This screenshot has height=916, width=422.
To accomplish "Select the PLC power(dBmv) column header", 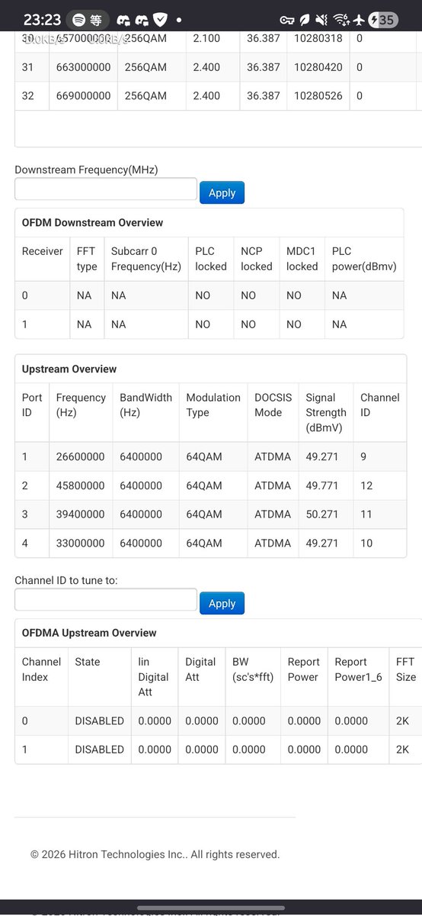I will pos(364,259).
